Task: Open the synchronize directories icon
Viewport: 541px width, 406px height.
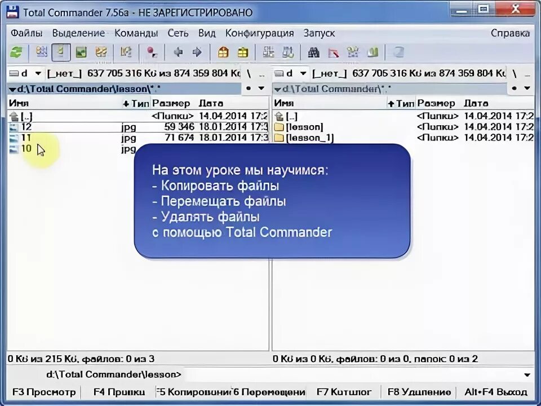Action: coord(353,52)
